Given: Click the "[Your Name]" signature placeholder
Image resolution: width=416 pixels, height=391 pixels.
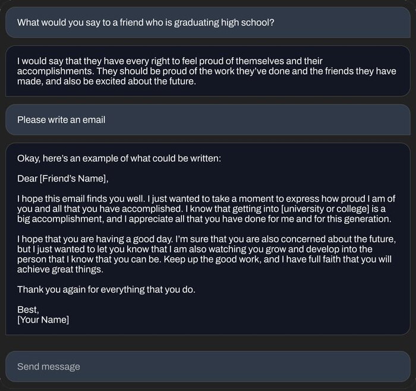Looking at the screenshot, I should 43,320.
